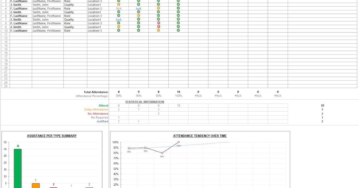Viewport: 359px width, 188px height.
Task: Click the orange warning icon in row 3
Action: pos(119,5)
